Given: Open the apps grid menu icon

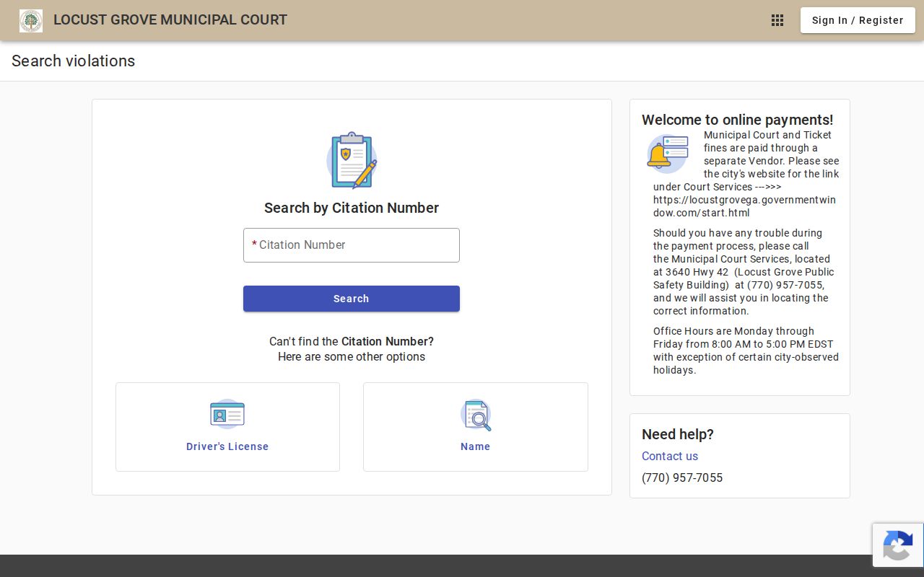Looking at the screenshot, I should pos(777,20).
